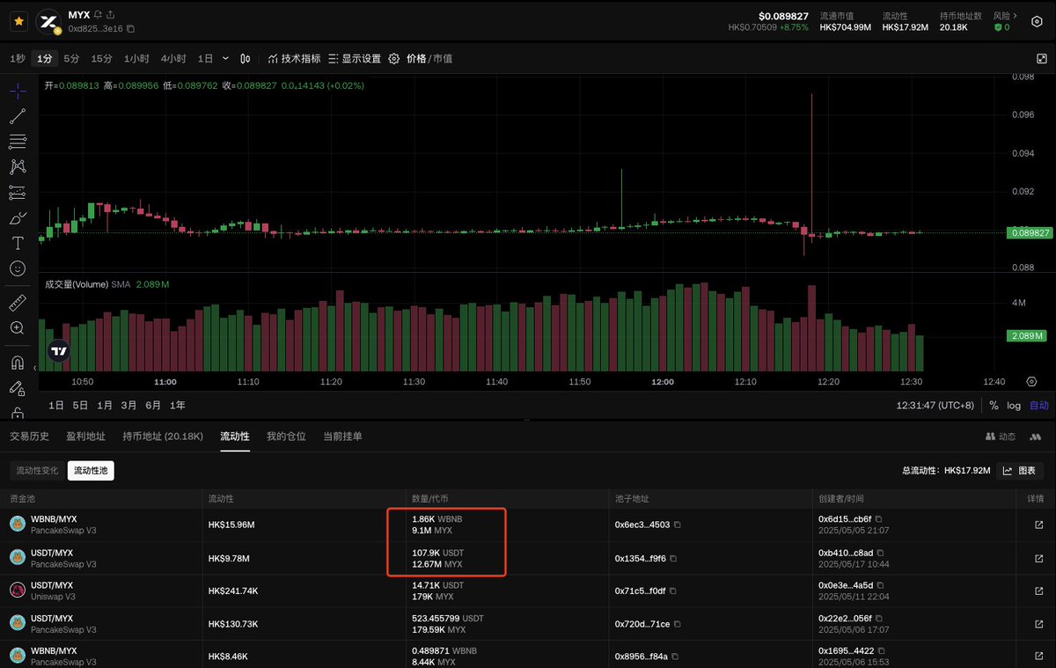Select the text annotation tool
The width and height of the screenshot is (1056, 668).
(x=18, y=243)
